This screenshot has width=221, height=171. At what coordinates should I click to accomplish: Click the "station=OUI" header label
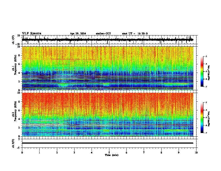tap(103, 34)
